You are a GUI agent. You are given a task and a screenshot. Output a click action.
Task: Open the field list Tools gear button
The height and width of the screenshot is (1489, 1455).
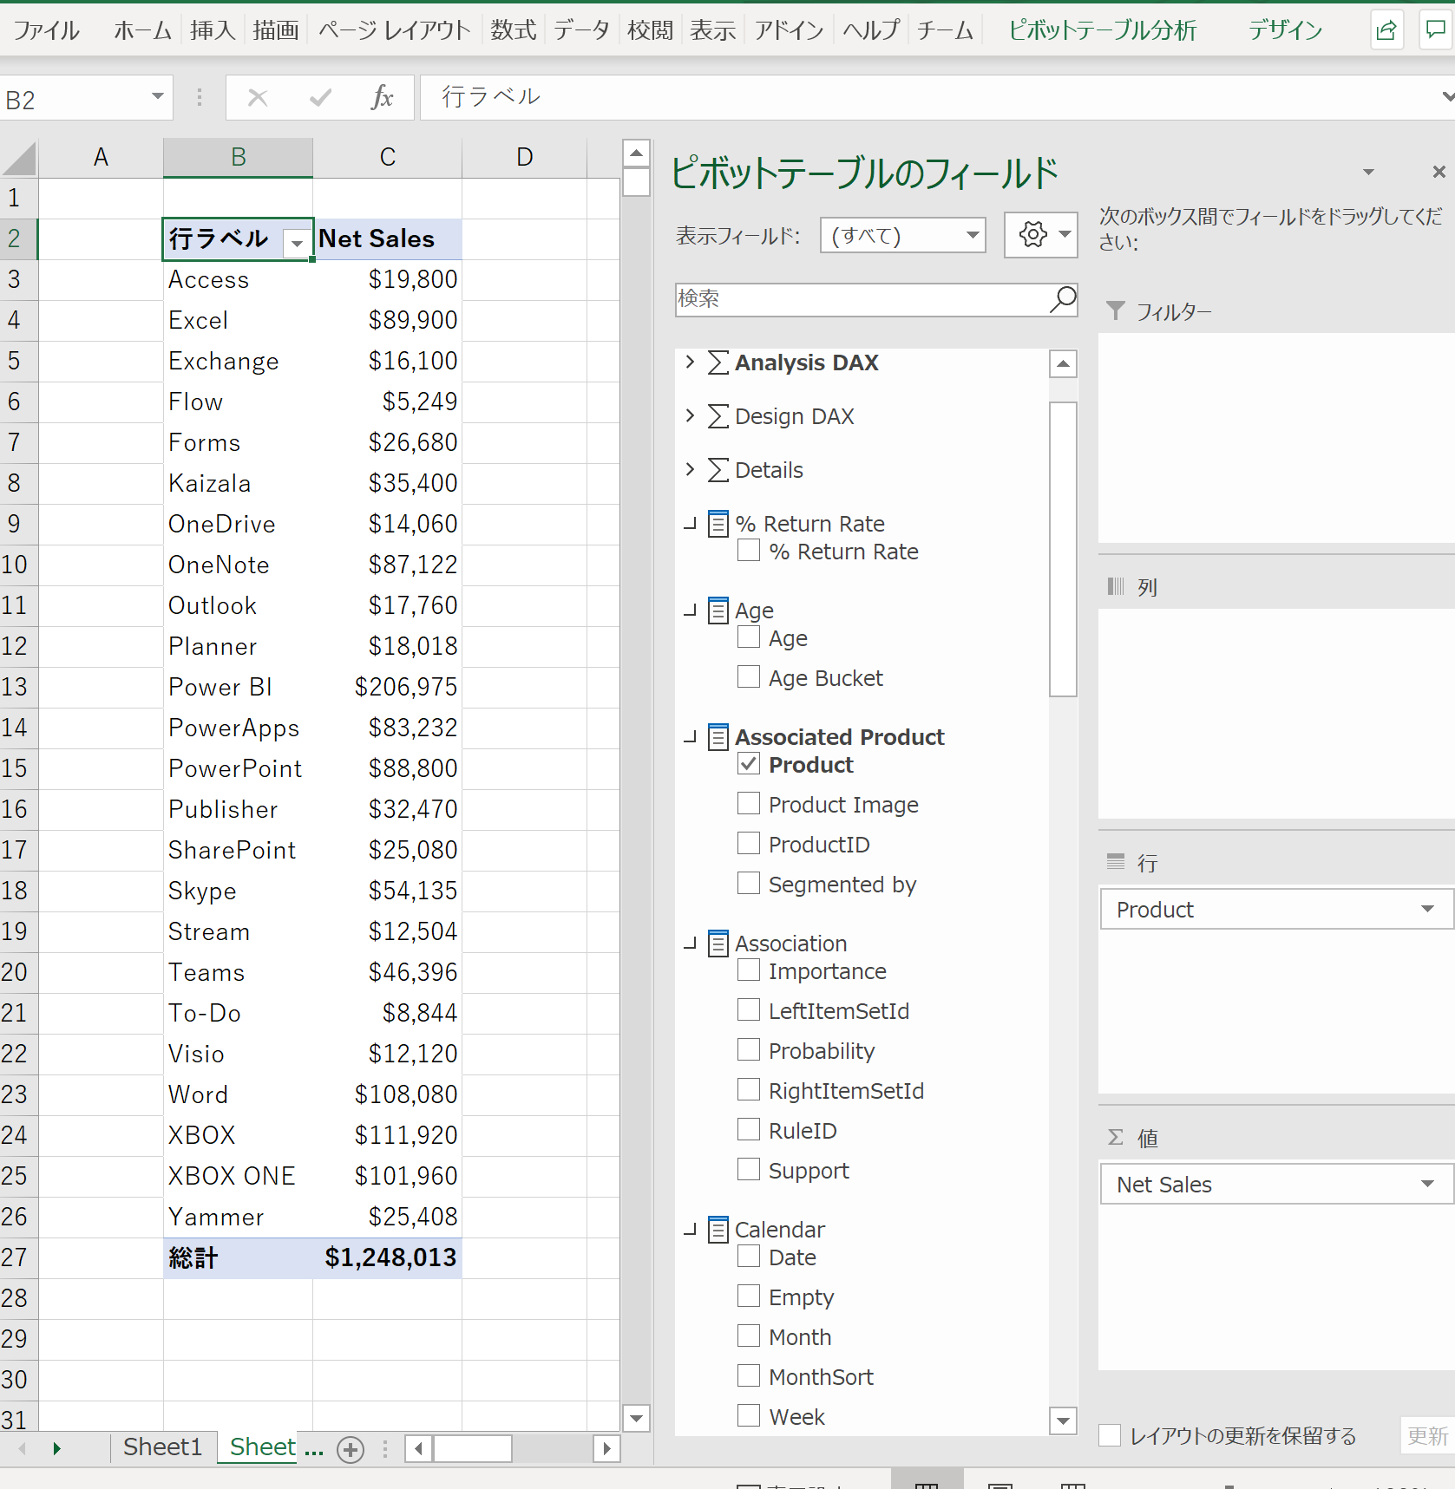point(1040,235)
